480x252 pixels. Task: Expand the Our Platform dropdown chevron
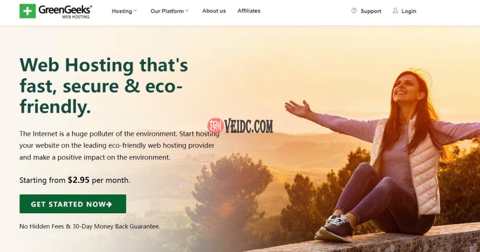187,11
